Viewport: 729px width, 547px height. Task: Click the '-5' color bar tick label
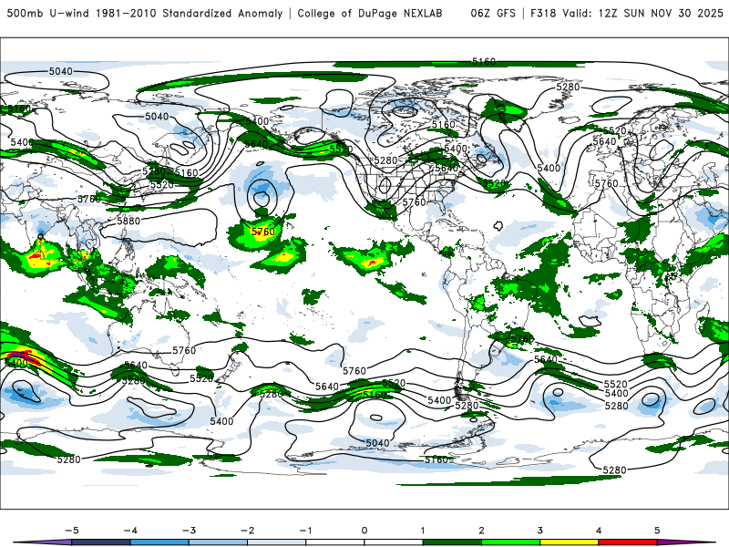72,531
